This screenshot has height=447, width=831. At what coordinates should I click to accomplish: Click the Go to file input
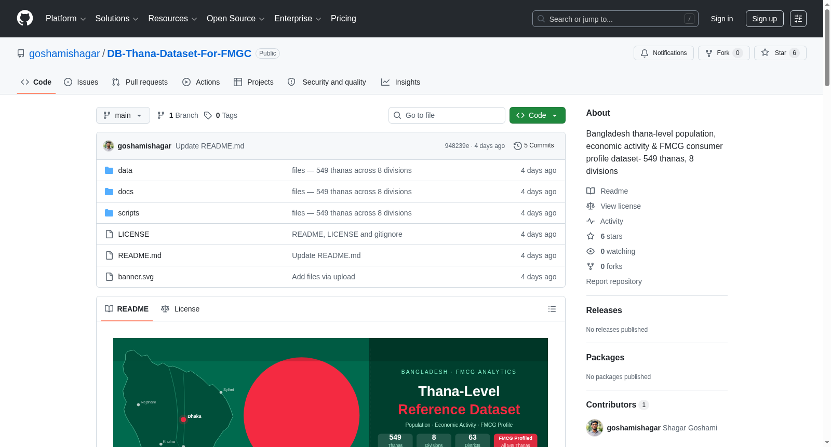point(447,115)
